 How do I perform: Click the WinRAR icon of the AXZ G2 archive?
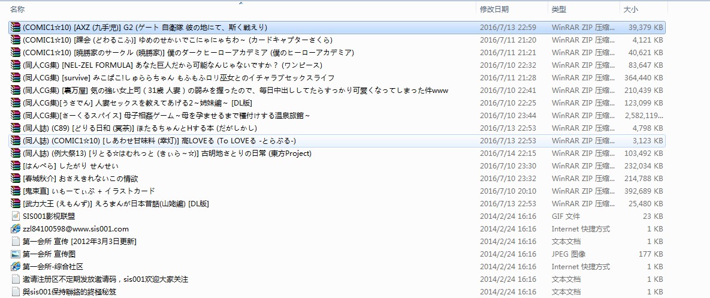pos(16,28)
